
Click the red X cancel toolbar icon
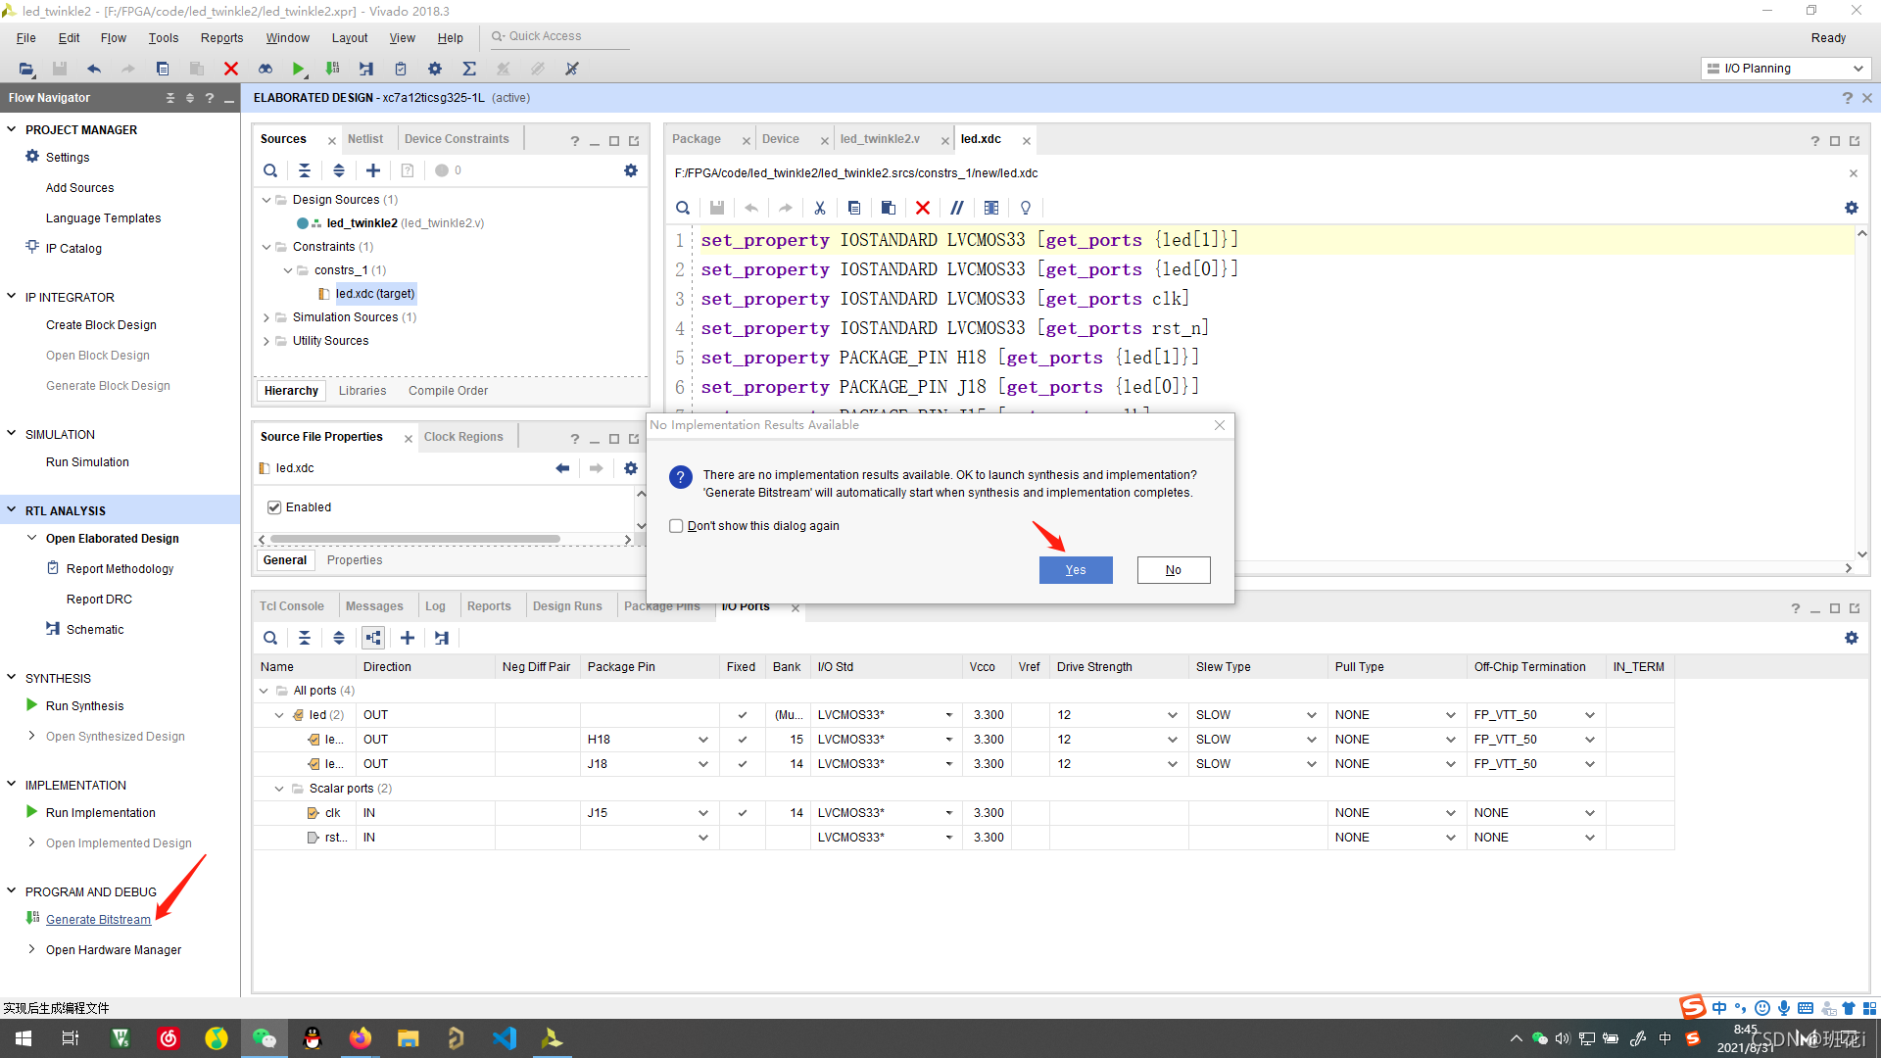231,69
